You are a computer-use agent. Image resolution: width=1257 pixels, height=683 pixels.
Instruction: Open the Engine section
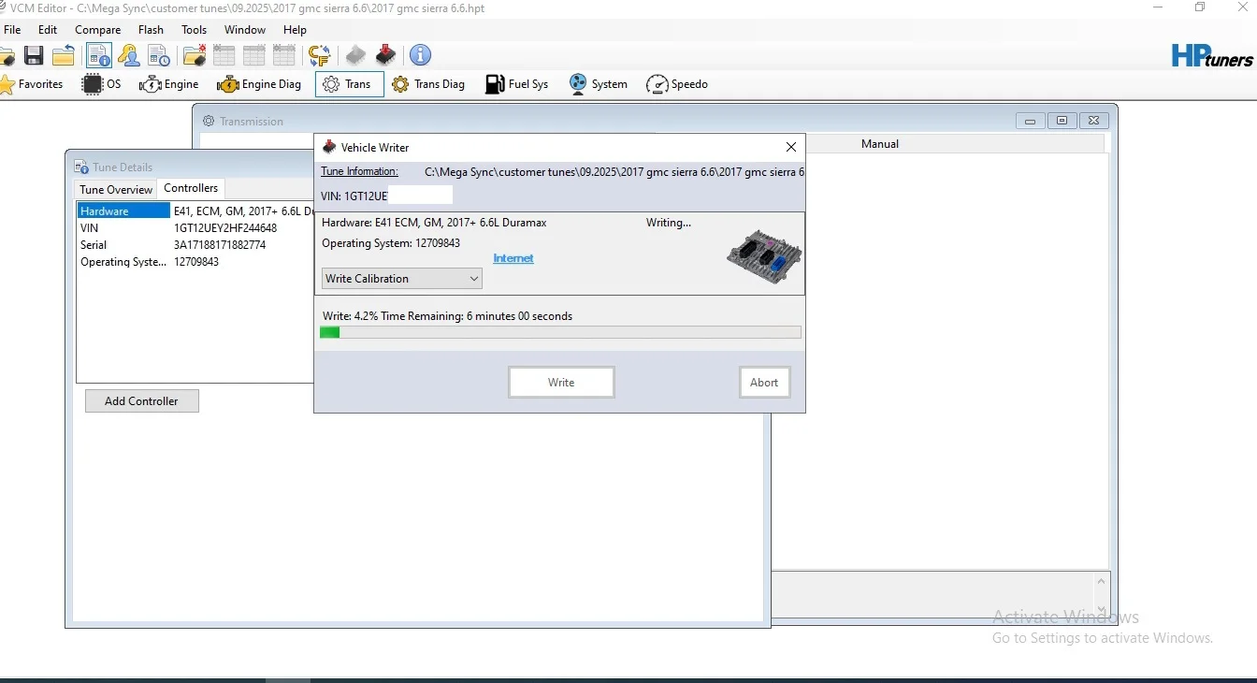pos(168,84)
